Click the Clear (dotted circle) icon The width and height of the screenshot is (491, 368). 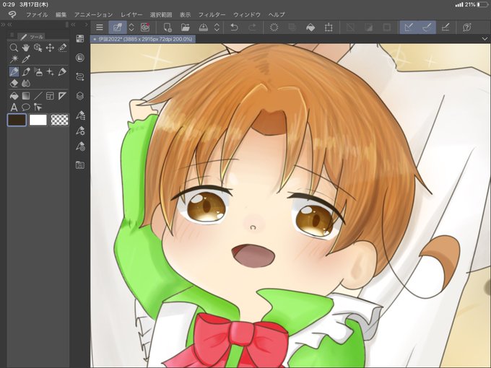pyautogui.click(x=274, y=27)
